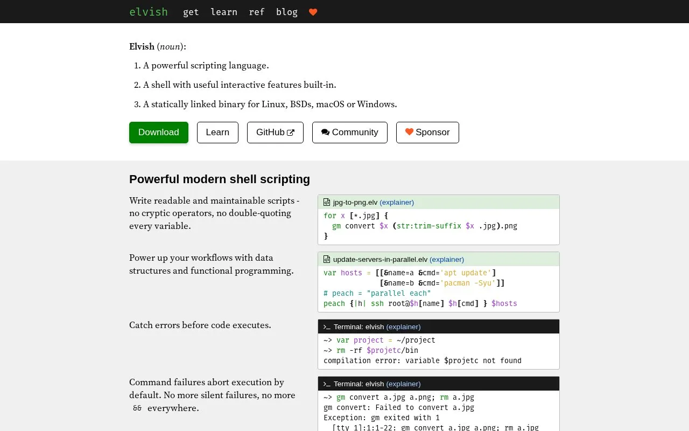Open explainer link for the compilation error terminal

point(404,327)
